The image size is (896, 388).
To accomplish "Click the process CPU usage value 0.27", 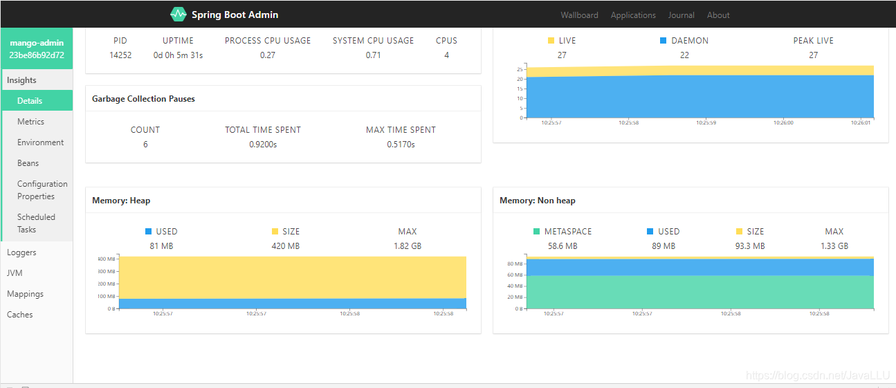I will click(x=268, y=55).
